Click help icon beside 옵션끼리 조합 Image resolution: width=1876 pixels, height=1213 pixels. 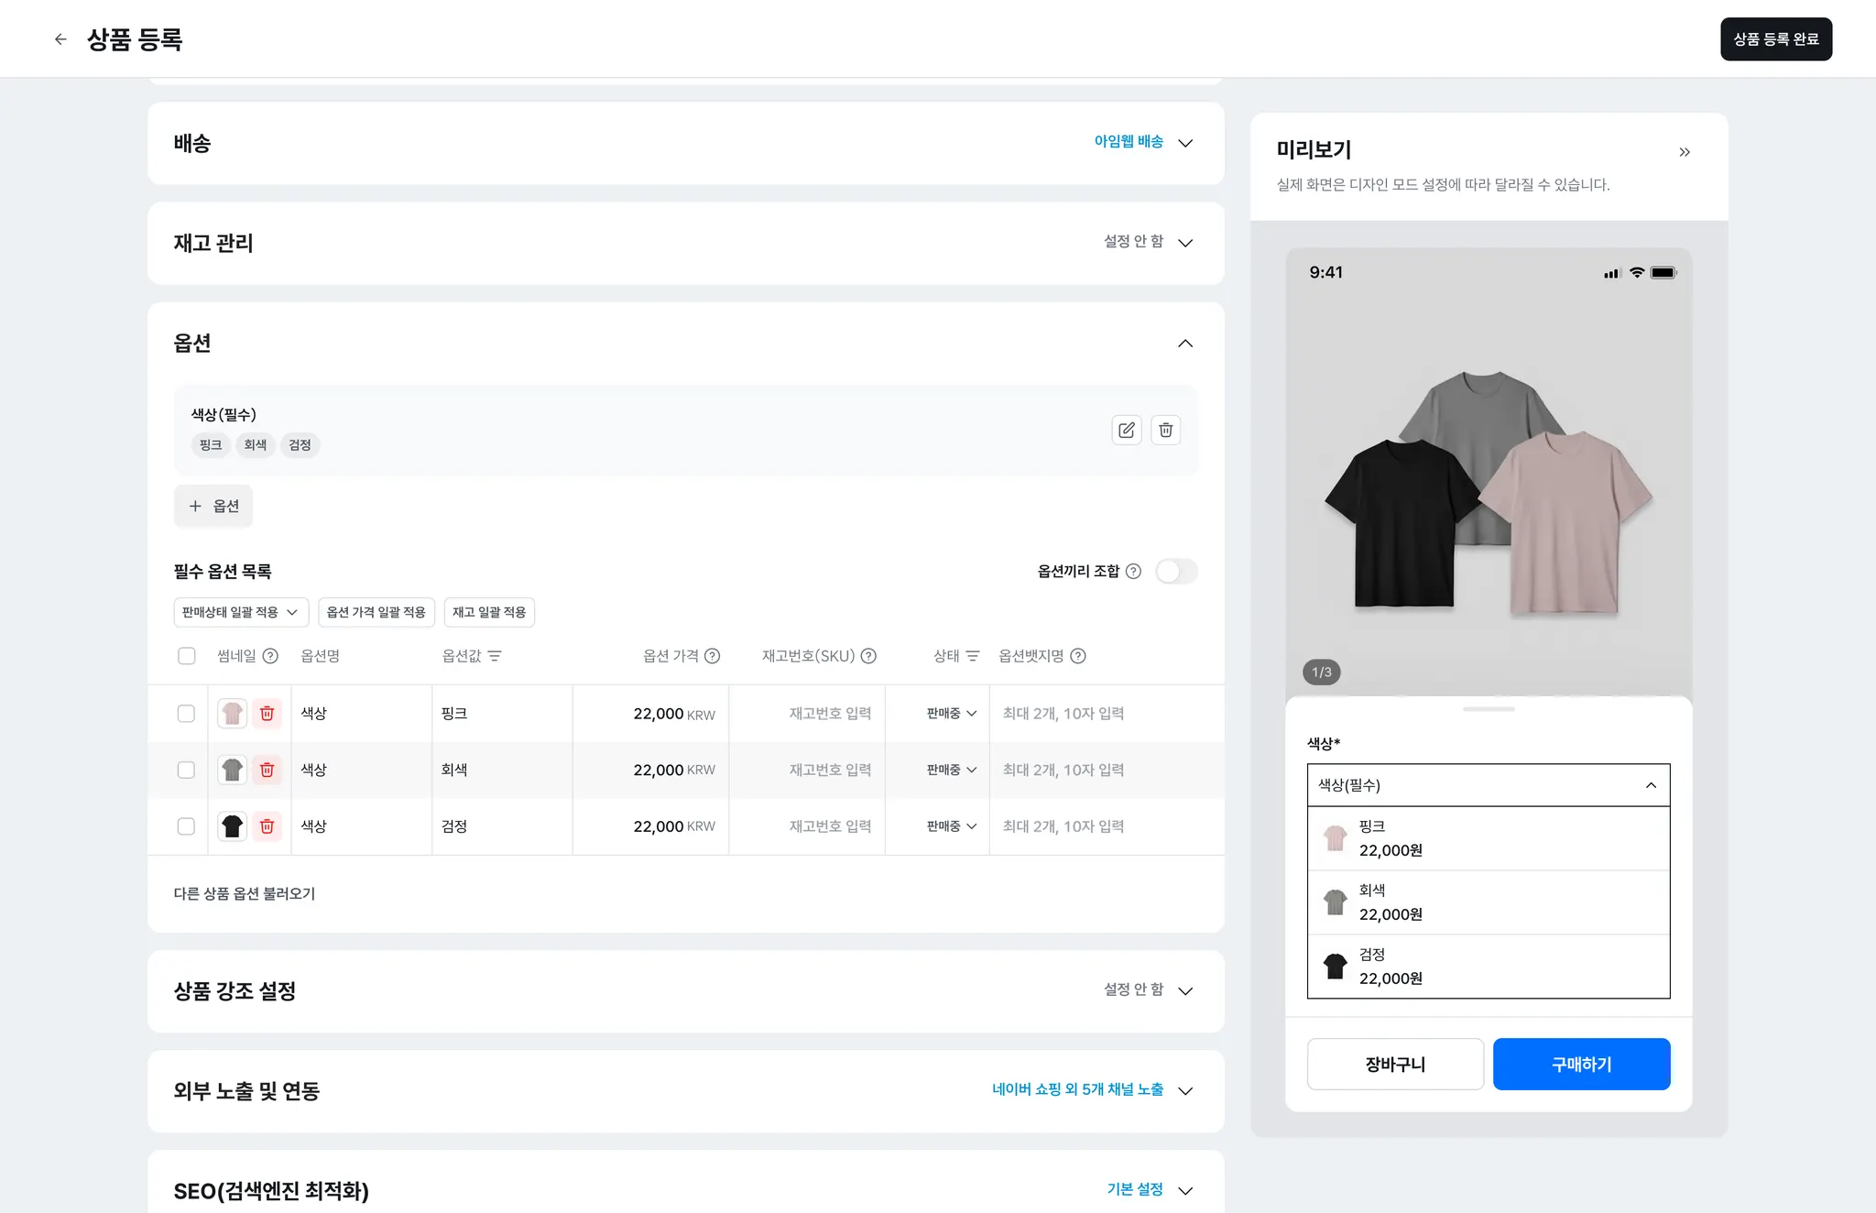point(1133,572)
